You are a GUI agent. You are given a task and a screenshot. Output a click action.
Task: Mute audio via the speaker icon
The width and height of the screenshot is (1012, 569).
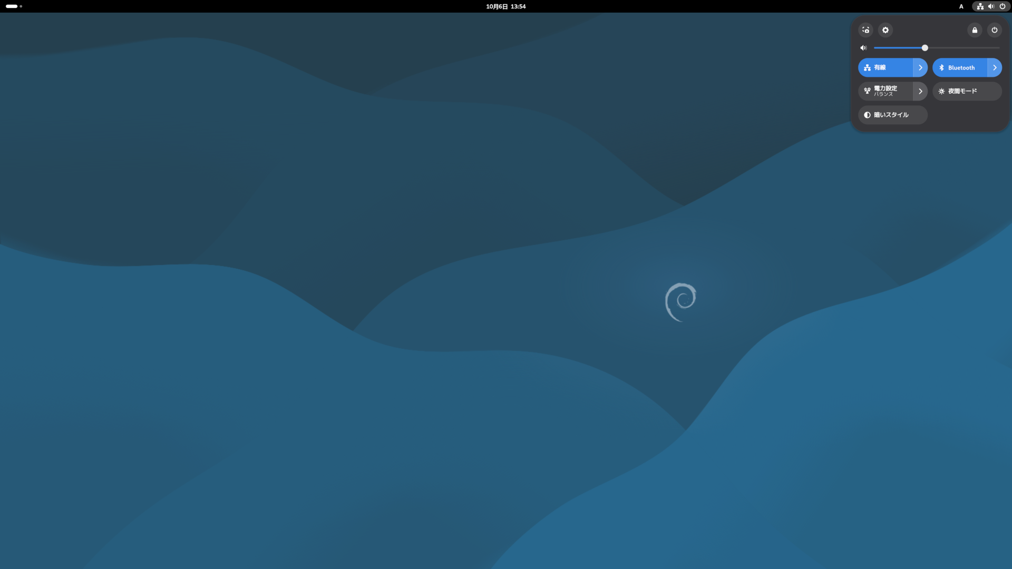point(863,48)
